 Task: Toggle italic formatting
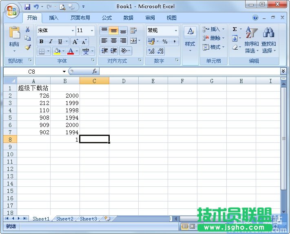[51, 42]
